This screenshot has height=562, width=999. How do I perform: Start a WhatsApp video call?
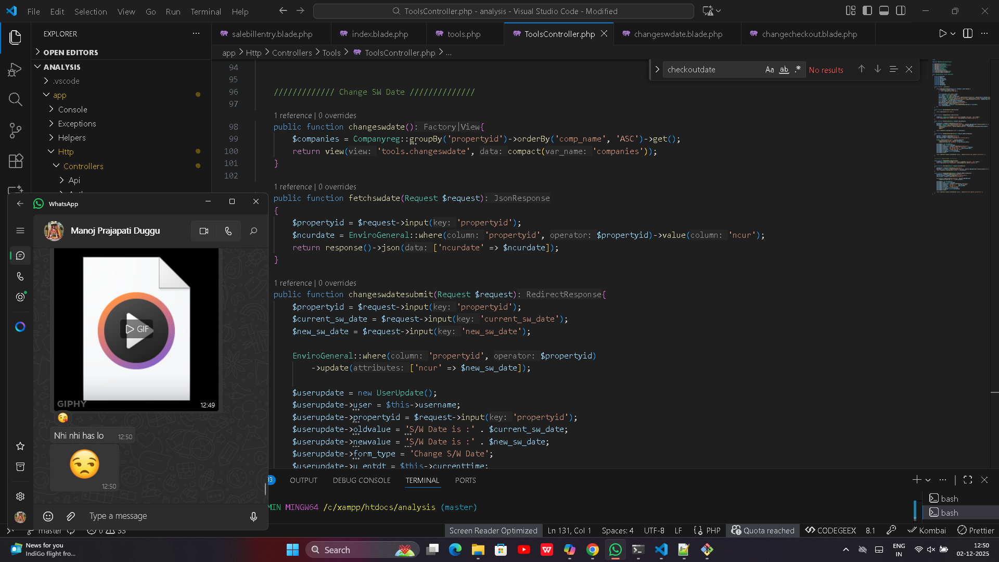(x=204, y=231)
